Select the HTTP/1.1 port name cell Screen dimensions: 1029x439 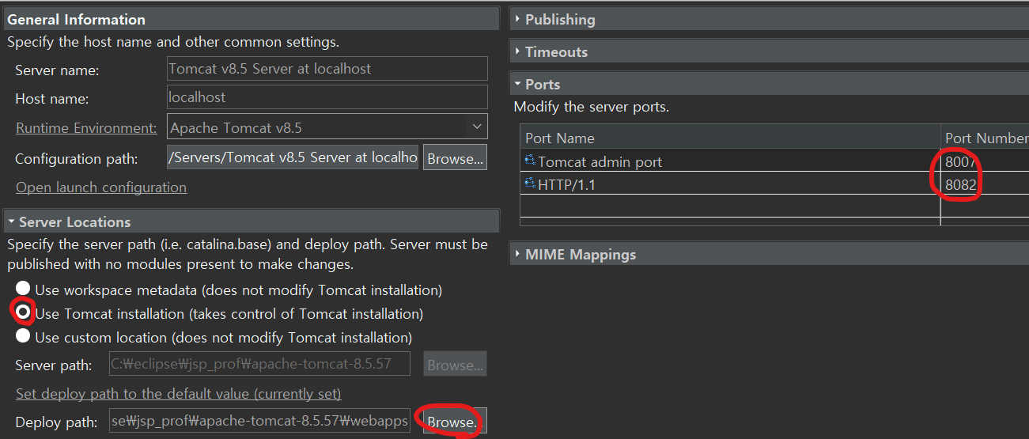point(730,184)
